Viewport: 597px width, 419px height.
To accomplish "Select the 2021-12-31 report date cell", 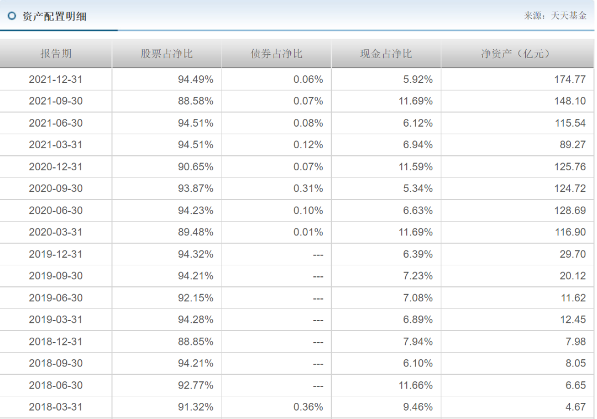I will 55,79.
